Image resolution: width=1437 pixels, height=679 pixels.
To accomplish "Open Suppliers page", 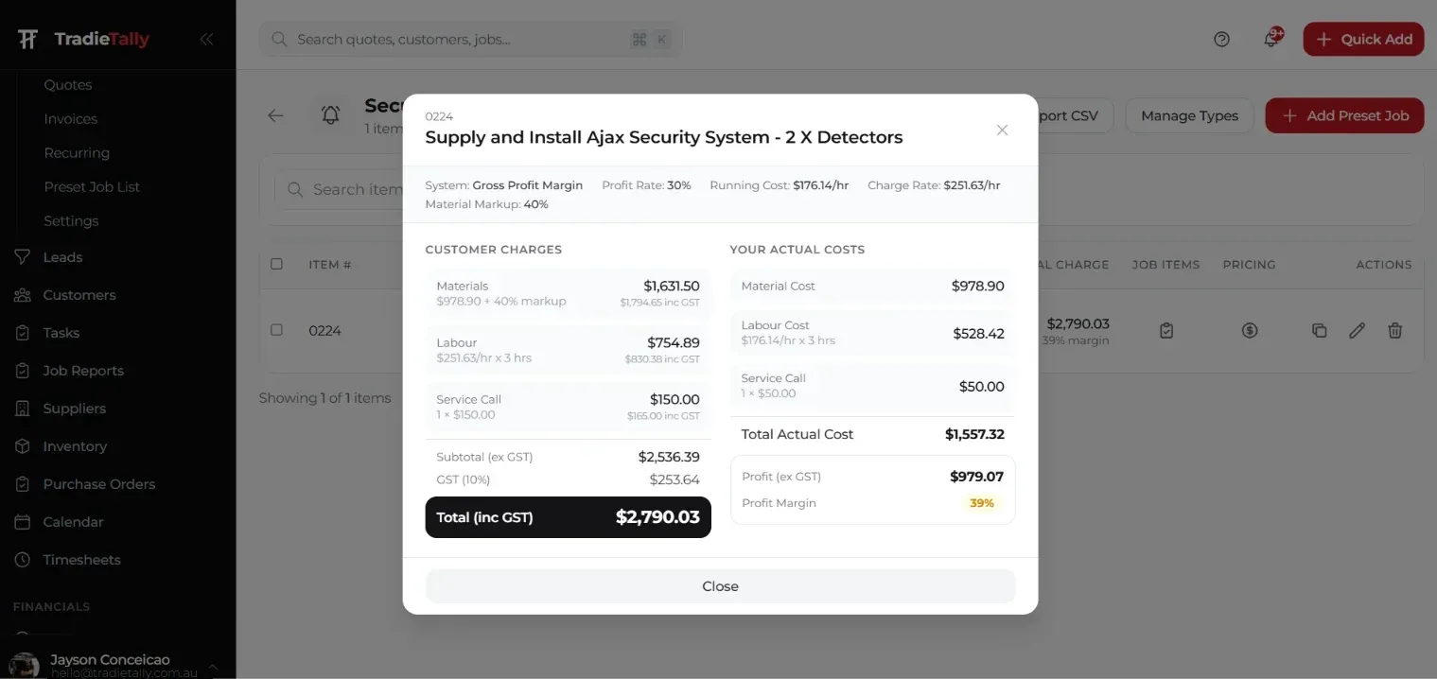I will [x=75, y=408].
